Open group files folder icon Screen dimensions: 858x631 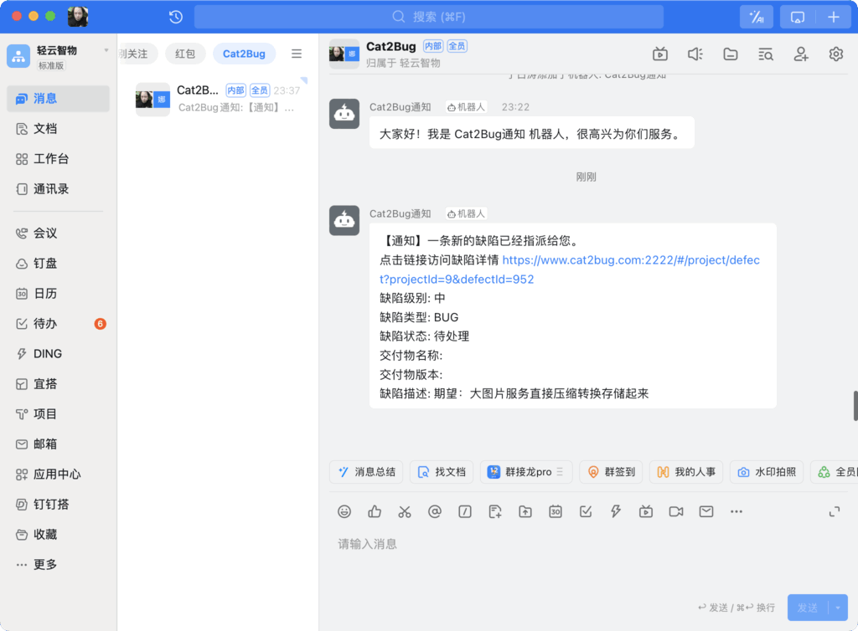731,54
